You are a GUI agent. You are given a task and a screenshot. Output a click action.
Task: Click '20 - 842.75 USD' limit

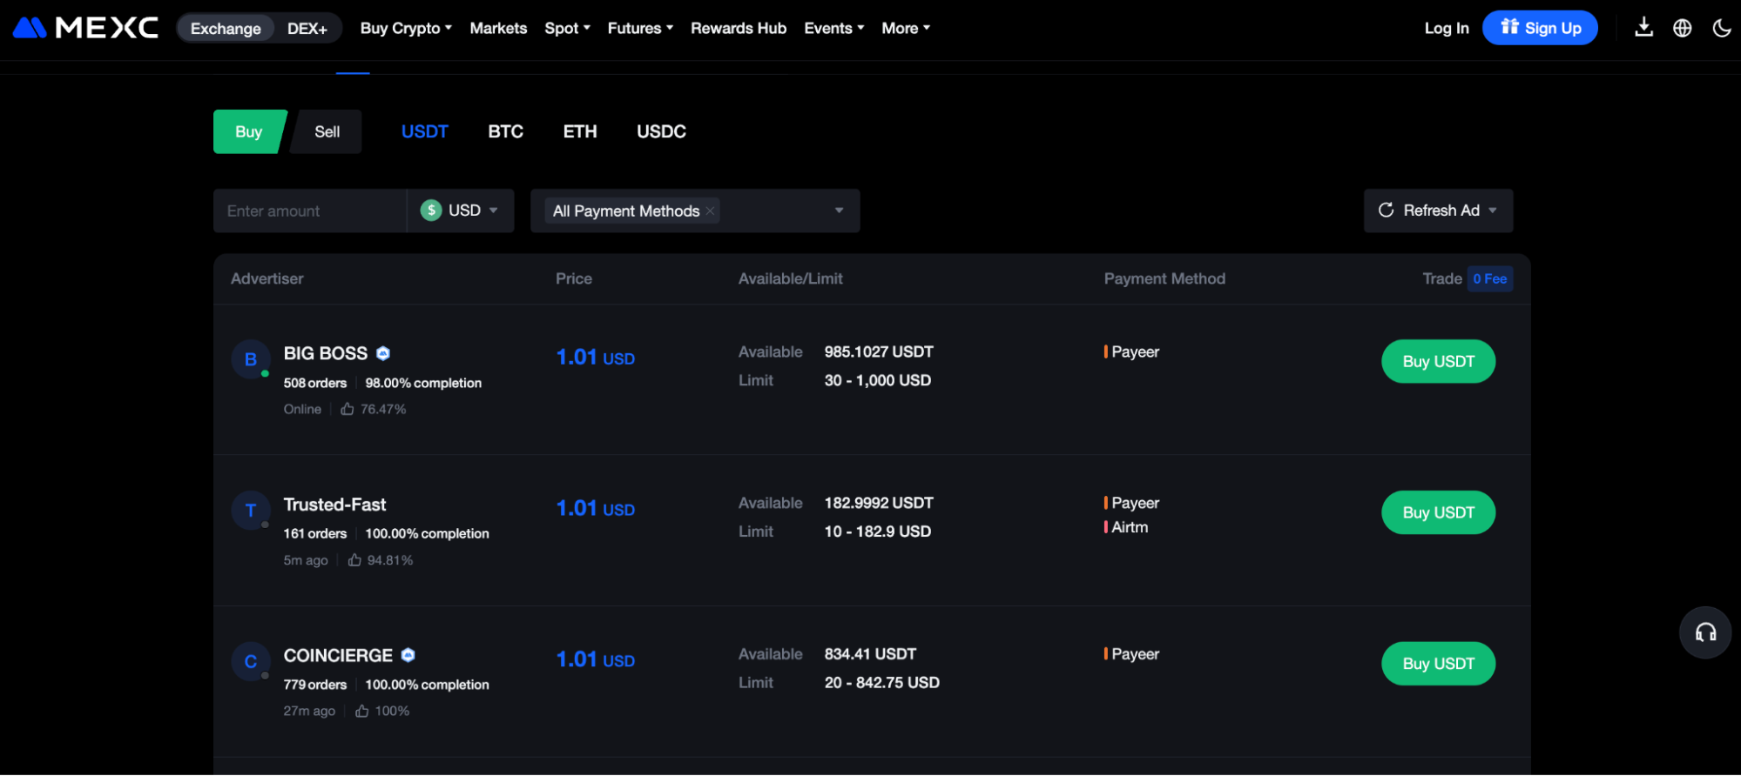pos(882,683)
